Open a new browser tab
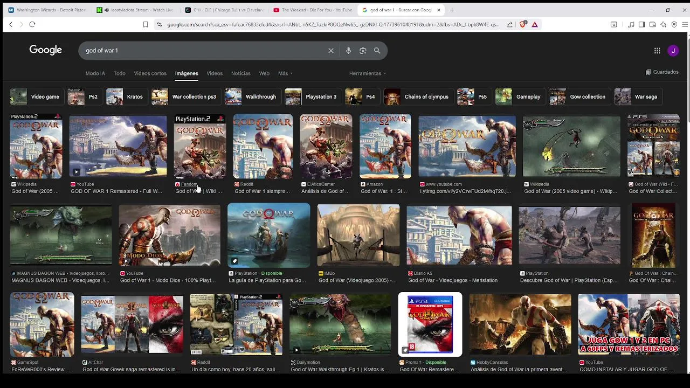Image resolution: width=690 pixels, height=388 pixels. click(452, 10)
